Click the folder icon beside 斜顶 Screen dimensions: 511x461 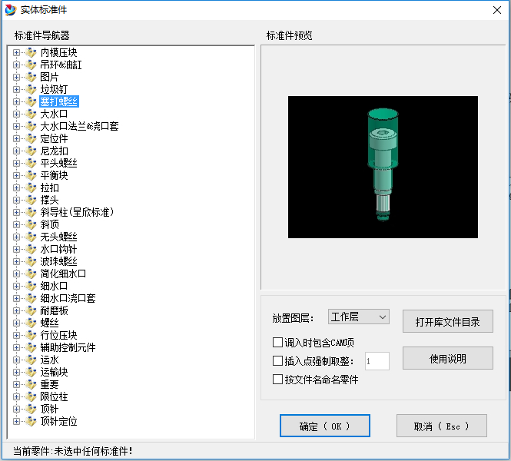31,224
